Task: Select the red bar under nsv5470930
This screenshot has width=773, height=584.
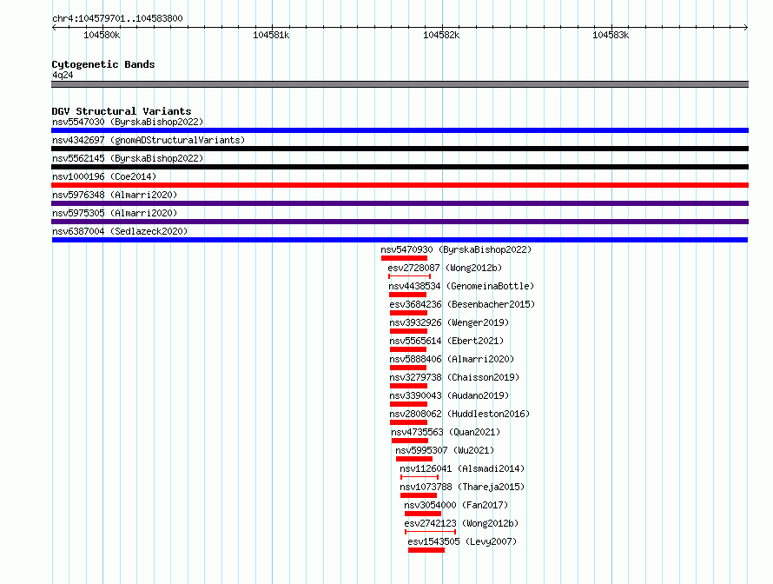Action: (x=404, y=258)
